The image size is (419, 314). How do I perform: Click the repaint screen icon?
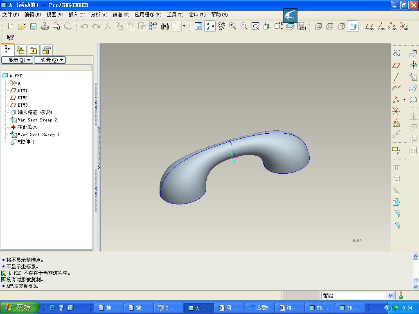198,26
